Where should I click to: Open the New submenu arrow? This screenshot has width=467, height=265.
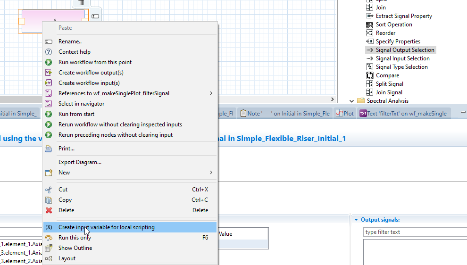click(x=211, y=173)
